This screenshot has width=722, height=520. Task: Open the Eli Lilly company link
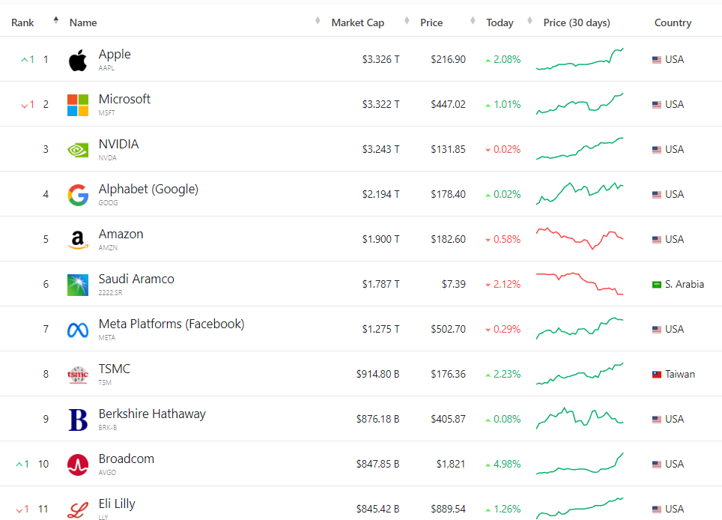click(117, 504)
